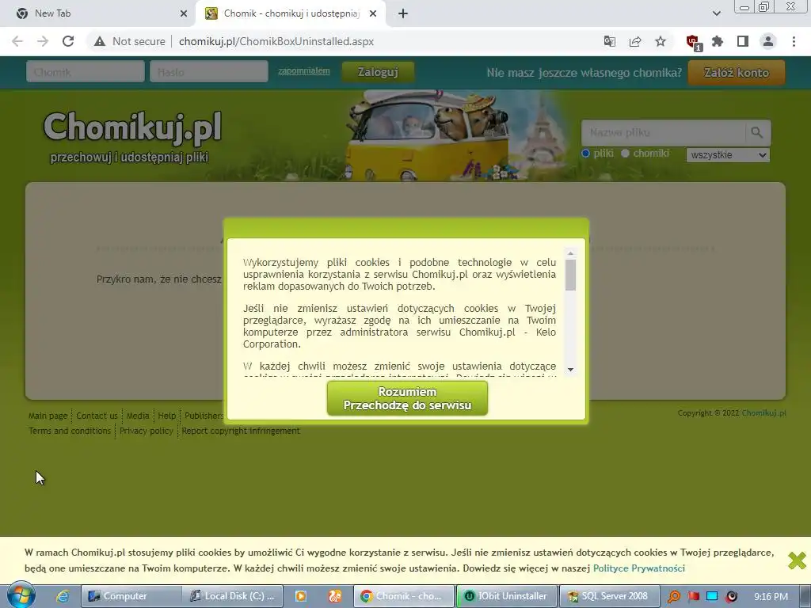The width and height of the screenshot is (811, 608).
Task: Close the New Tab tab
Action: (x=184, y=13)
